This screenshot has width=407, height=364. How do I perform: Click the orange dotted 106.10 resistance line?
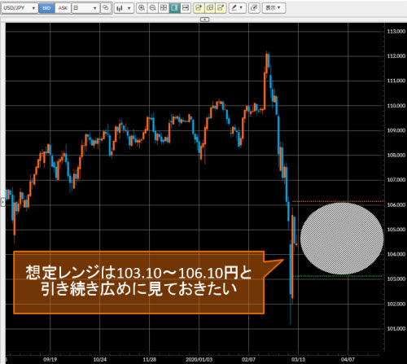click(338, 201)
